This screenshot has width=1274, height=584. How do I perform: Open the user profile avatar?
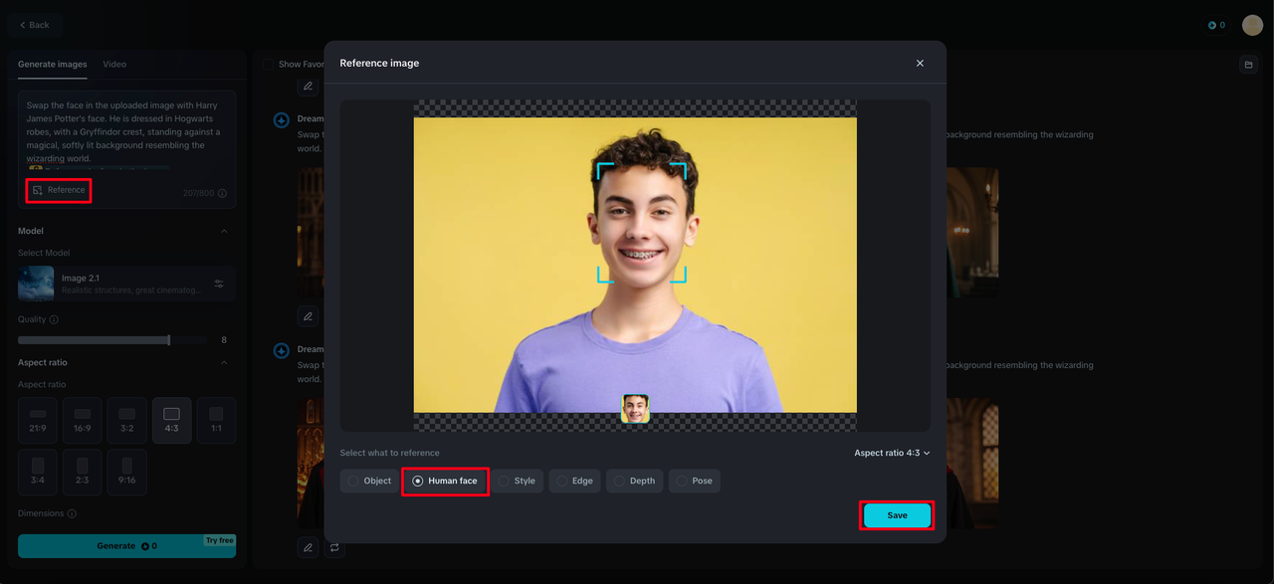(x=1252, y=25)
